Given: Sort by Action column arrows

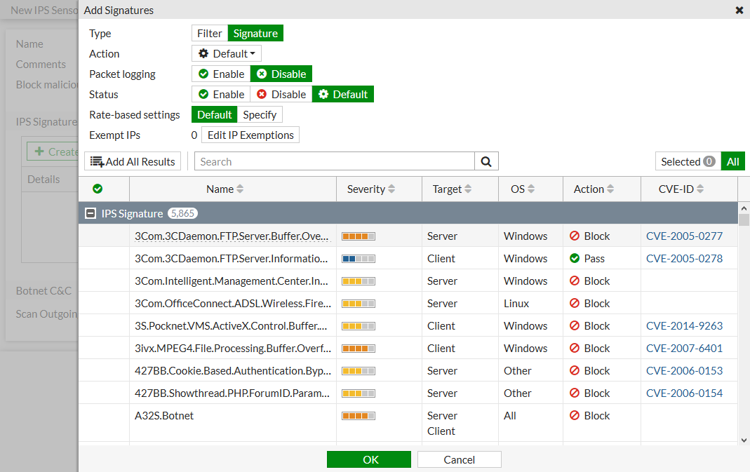Looking at the screenshot, I should [610, 189].
